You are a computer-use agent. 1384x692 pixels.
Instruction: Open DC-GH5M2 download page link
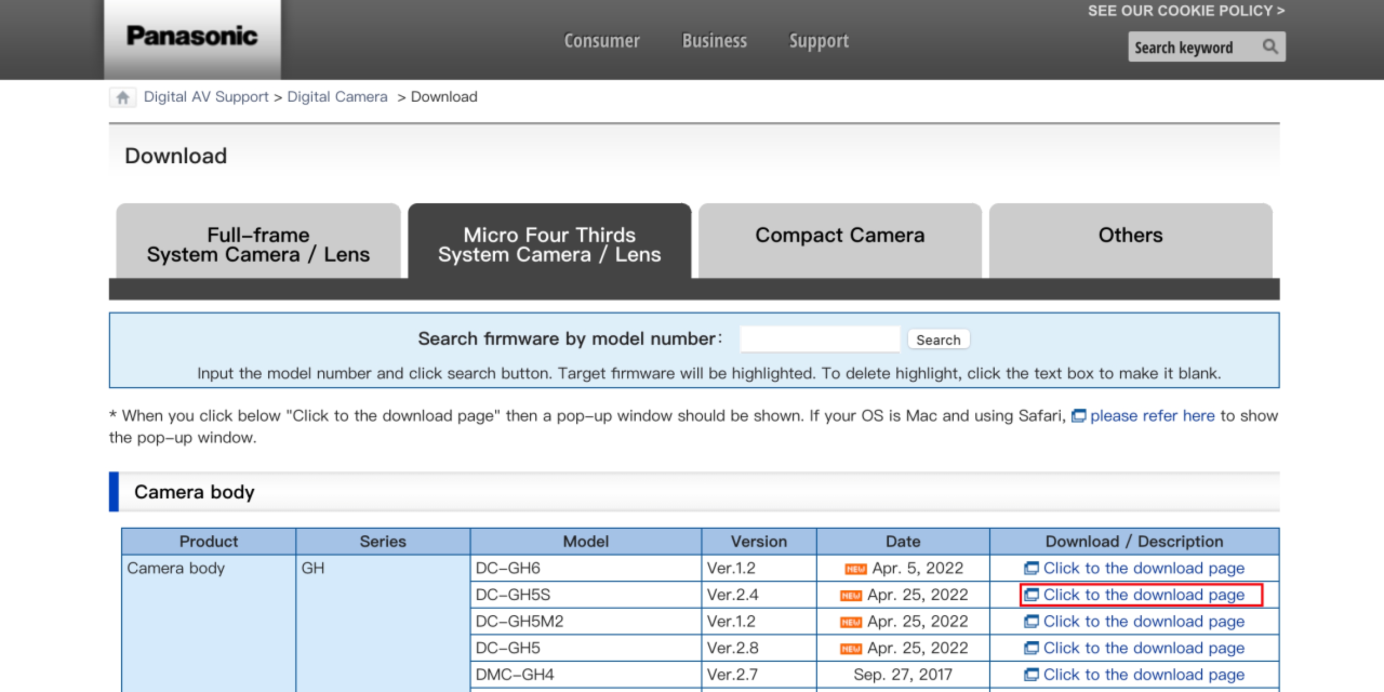pos(1143,622)
